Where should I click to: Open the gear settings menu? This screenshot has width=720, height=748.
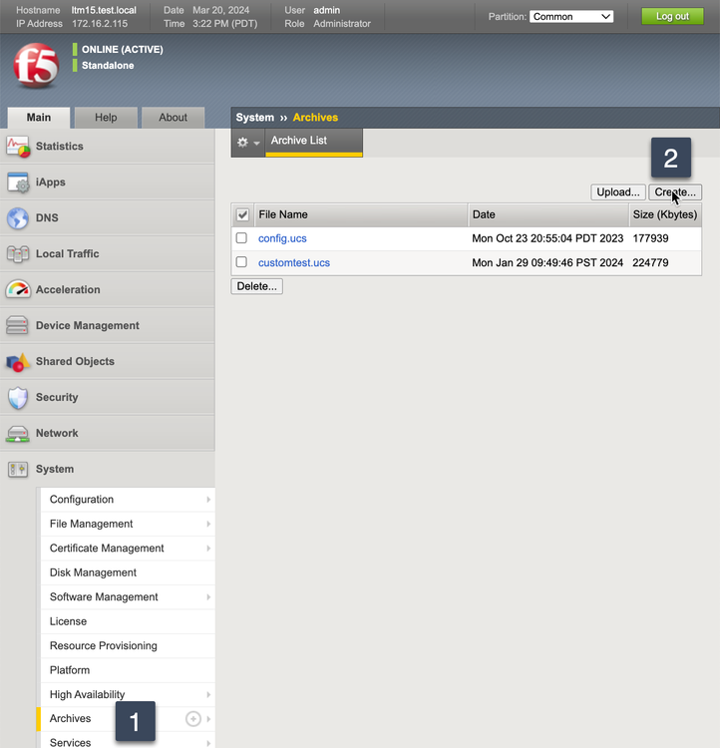pyautogui.click(x=248, y=143)
